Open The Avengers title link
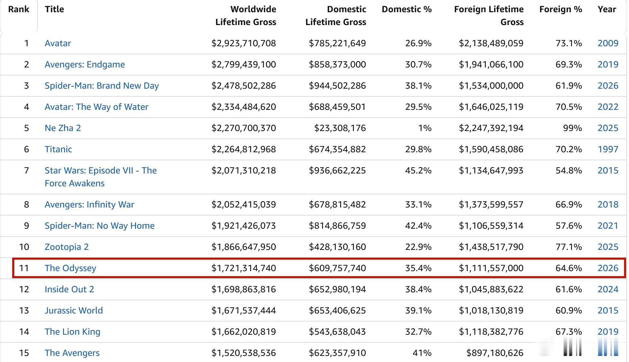This screenshot has width=629, height=362. pos(72,353)
